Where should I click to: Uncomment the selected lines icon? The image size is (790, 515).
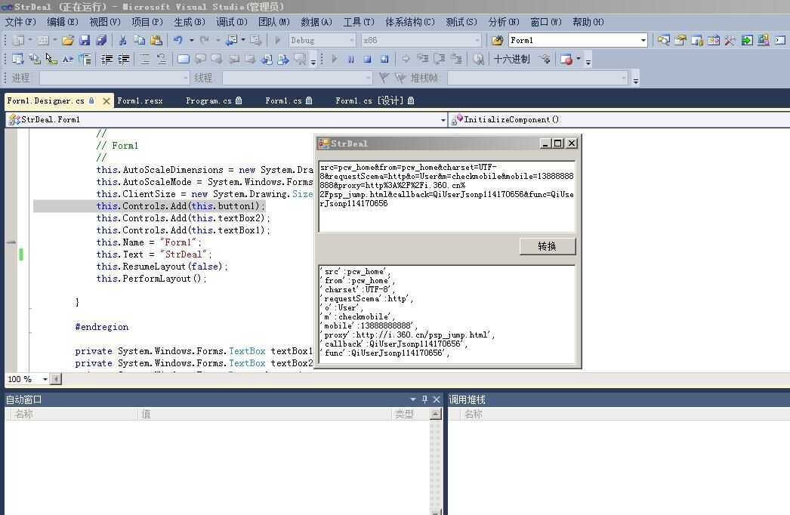[162, 60]
